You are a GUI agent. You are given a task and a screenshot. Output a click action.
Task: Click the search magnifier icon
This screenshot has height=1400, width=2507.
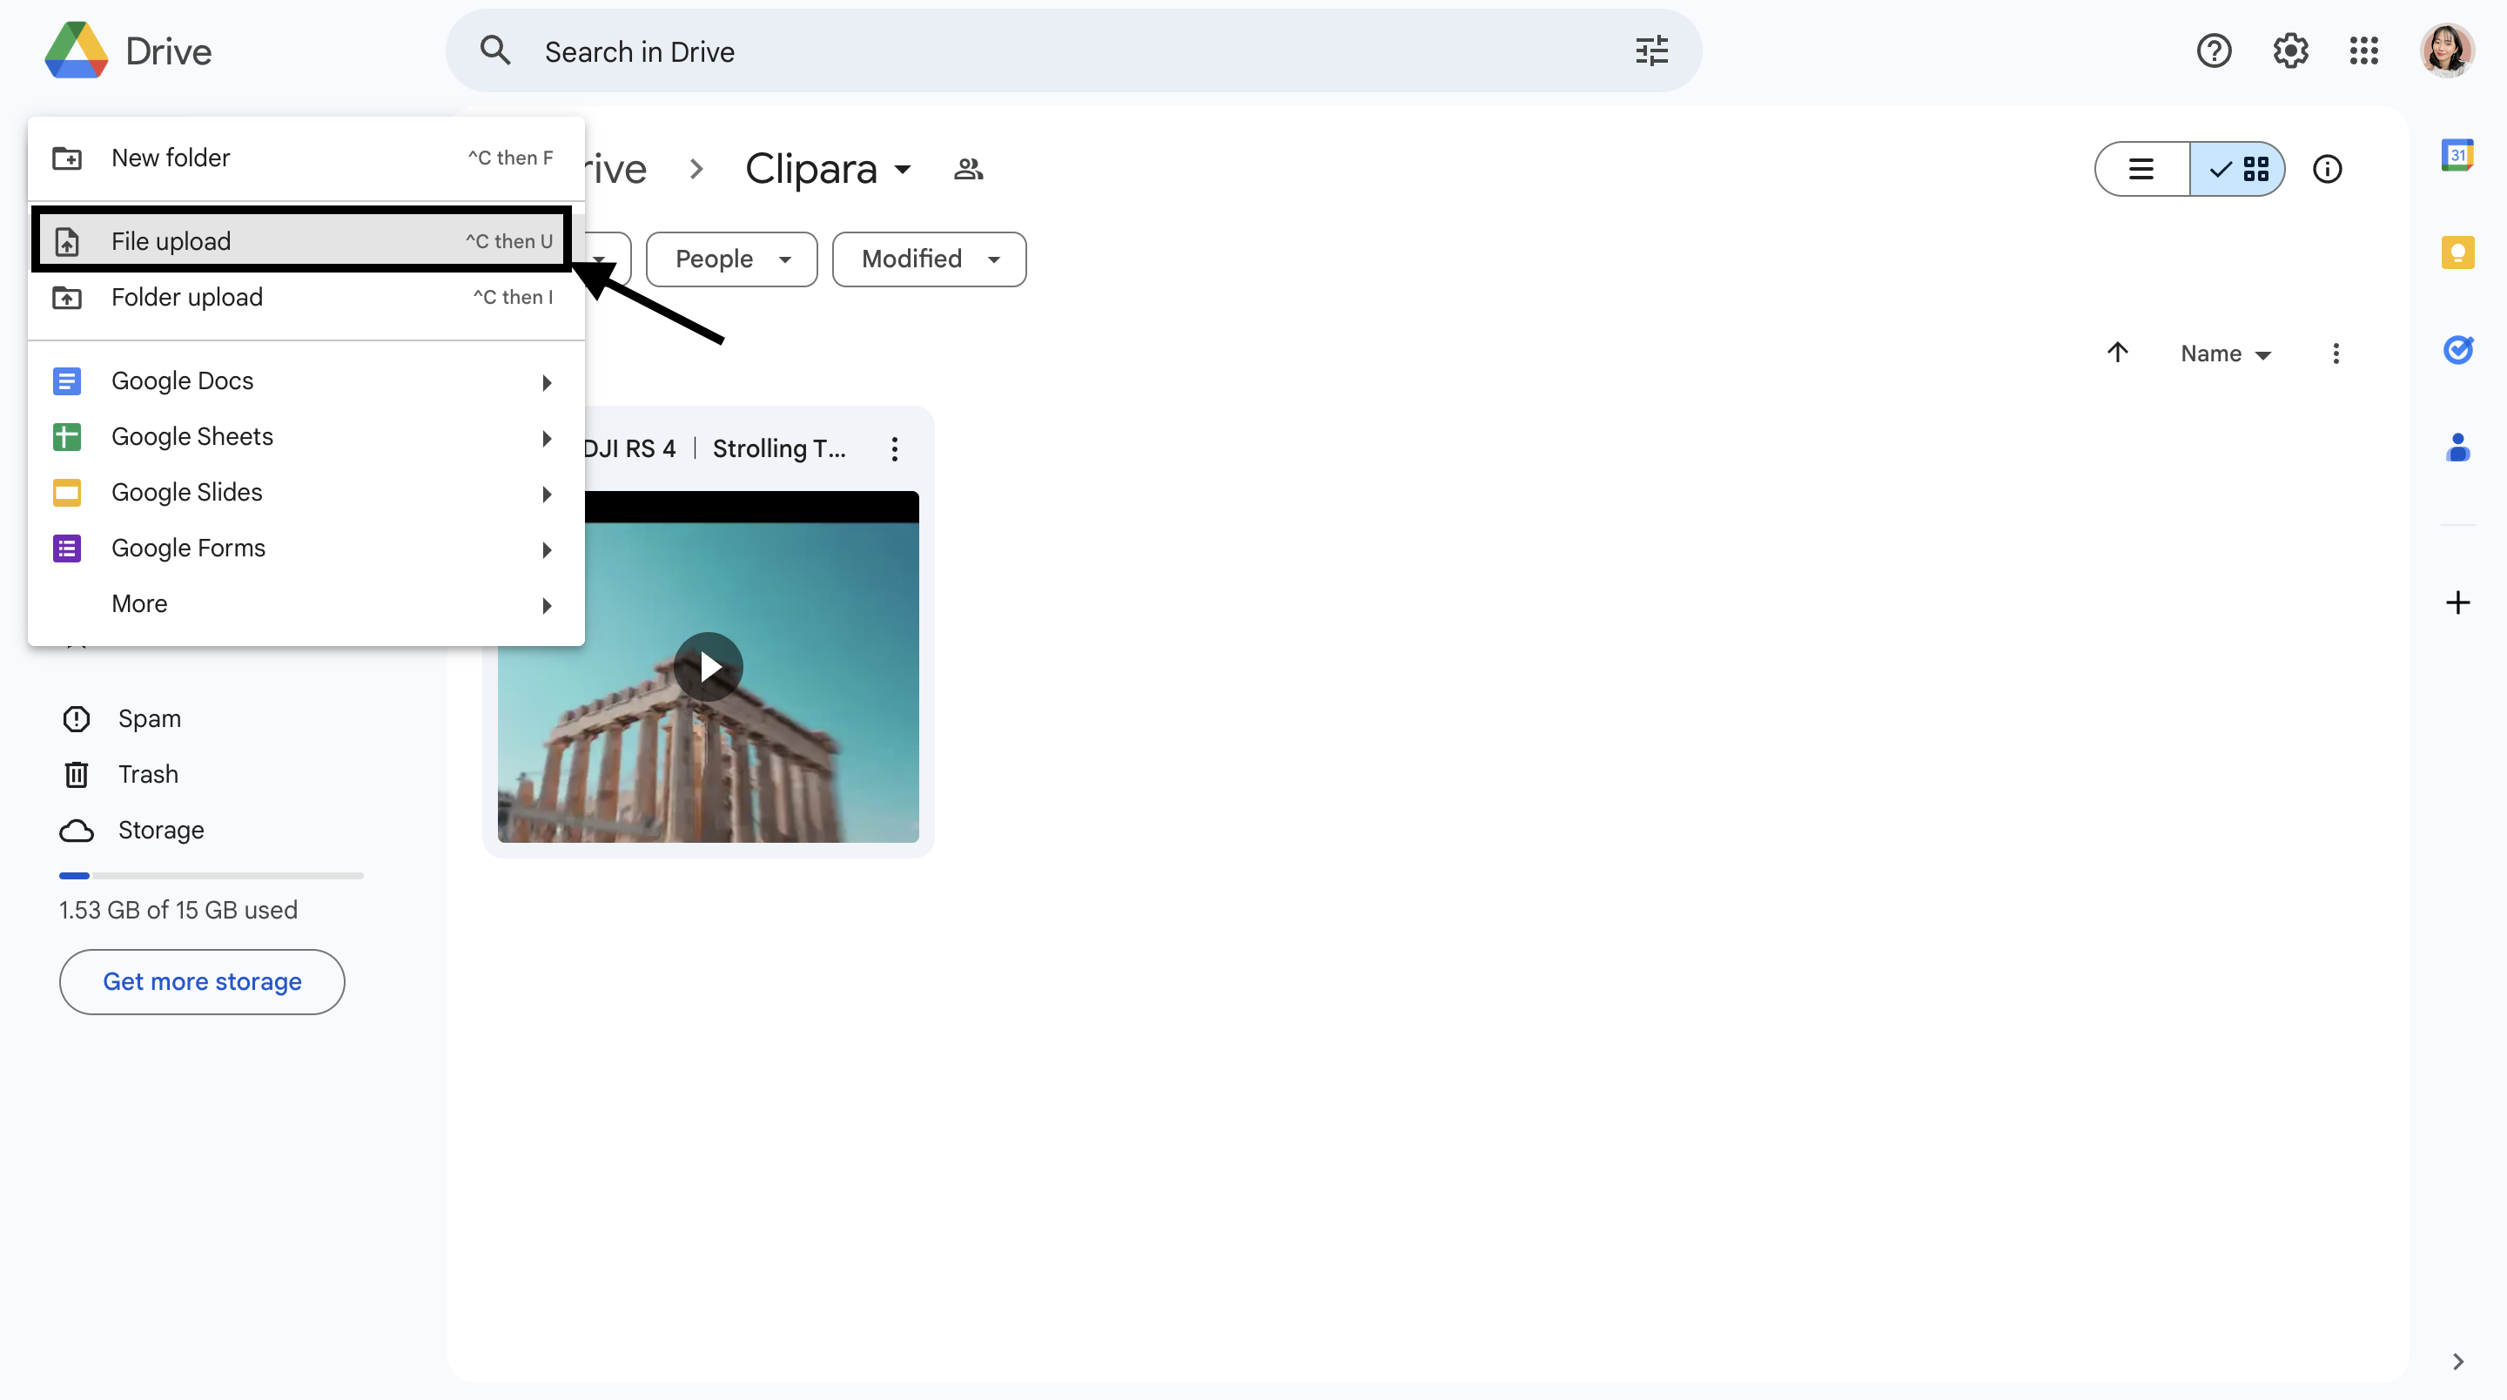(x=495, y=50)
